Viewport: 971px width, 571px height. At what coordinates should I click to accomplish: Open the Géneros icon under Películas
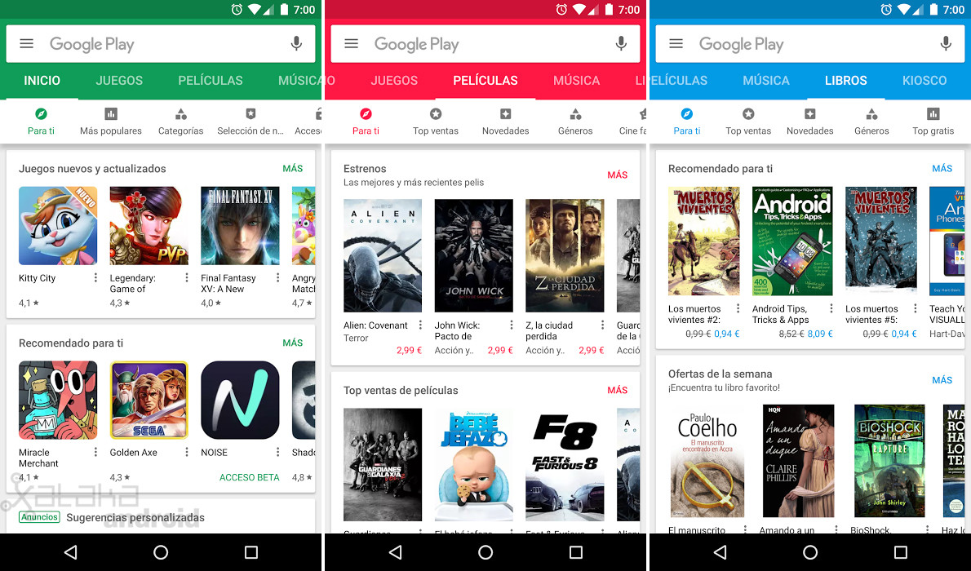click(x=574, y=115)
